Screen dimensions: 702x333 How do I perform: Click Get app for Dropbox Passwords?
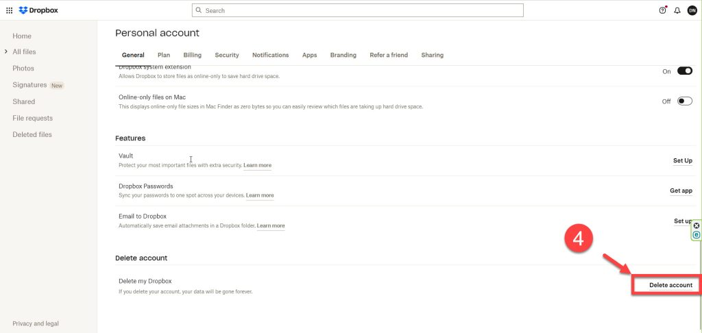click(681, 190)
